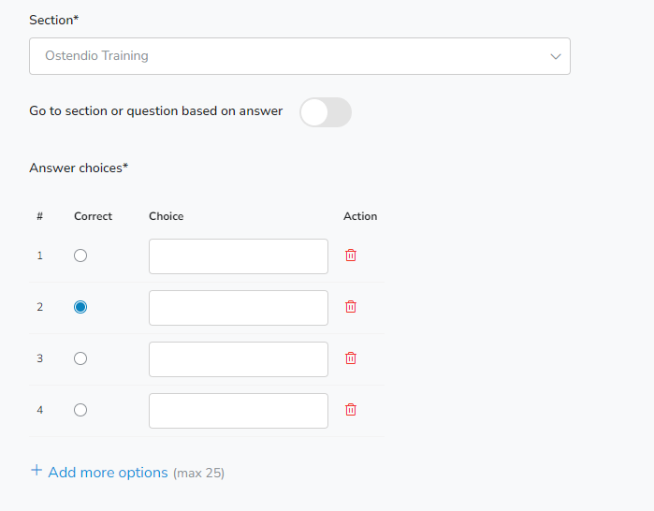
Task: Expand Section list using the chevron arrow
Action: coord(555,56)
